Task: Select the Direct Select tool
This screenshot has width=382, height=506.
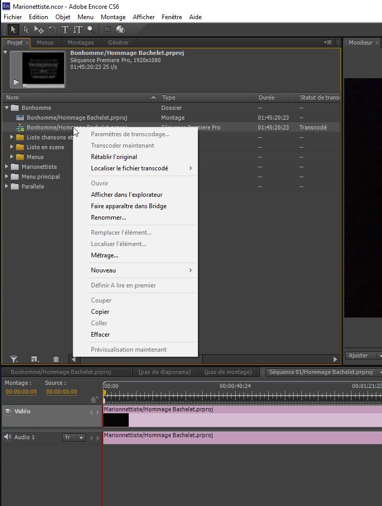Action: 26,30
